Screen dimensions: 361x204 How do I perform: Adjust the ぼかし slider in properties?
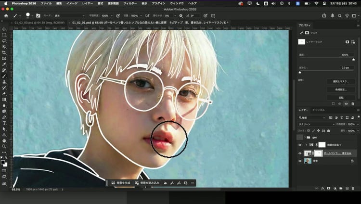(x=300, y=73)
